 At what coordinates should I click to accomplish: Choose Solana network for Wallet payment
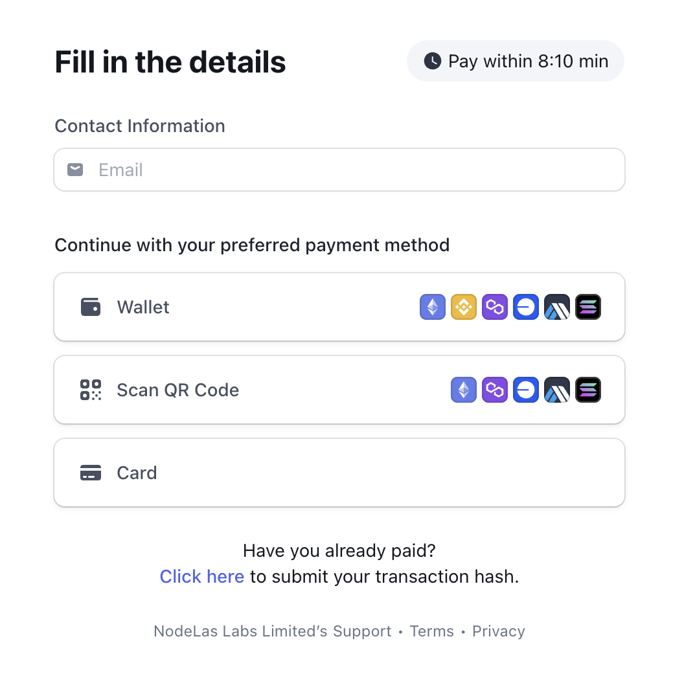588,307
